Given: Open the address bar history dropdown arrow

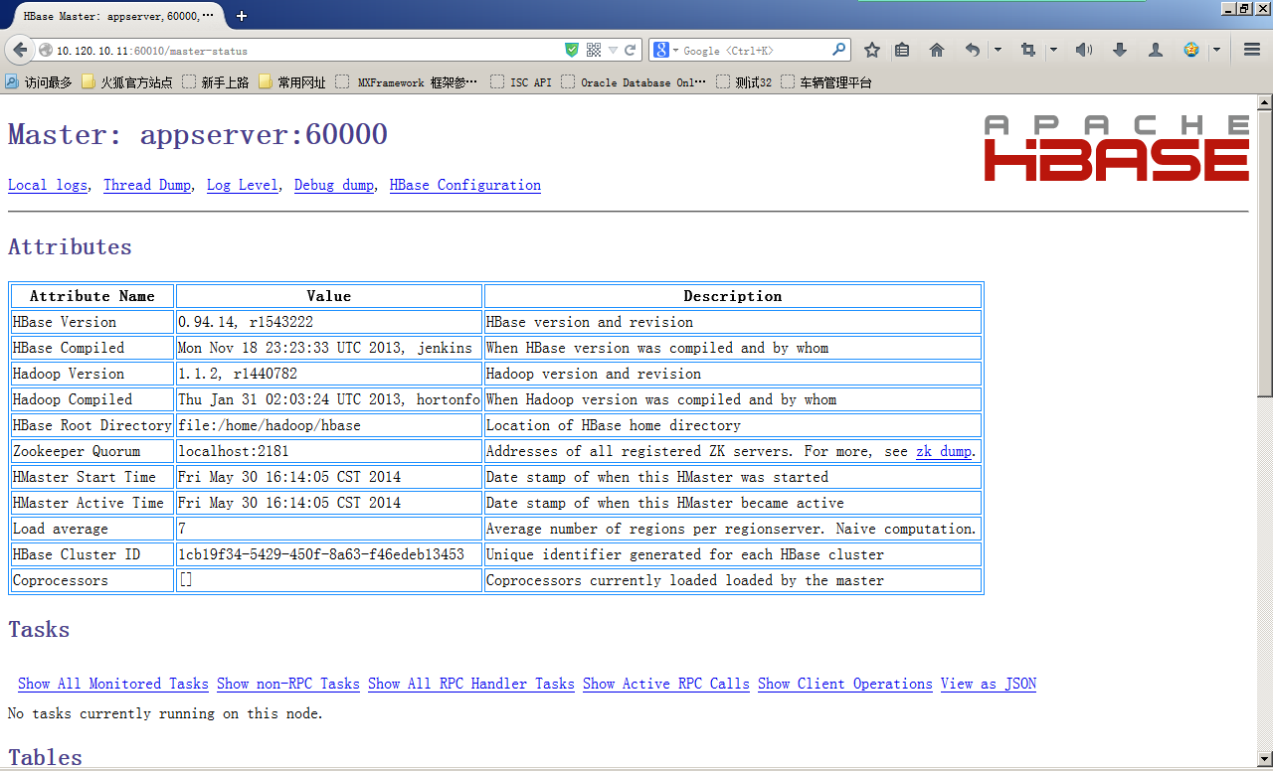Looking at the screenshot, I should click(x=613, y=50).
